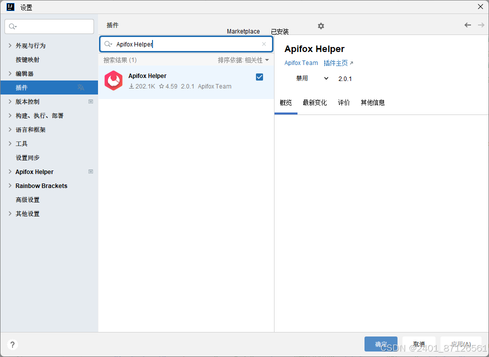The image size is (489, 357).
Task: Click the 搜索结果 (1) label
Action: coord(120,60)
